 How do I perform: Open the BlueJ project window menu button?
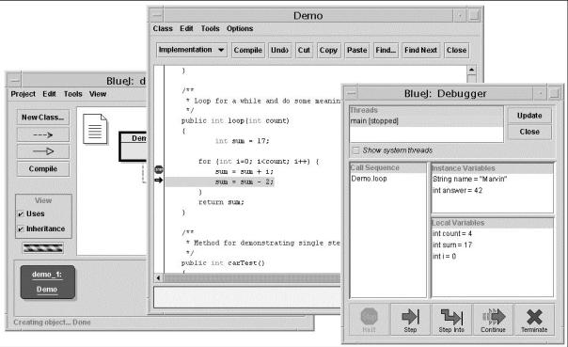14,81
